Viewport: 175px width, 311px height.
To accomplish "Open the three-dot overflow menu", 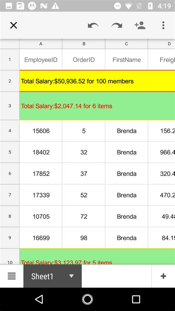I will click(x=163, y=25).
